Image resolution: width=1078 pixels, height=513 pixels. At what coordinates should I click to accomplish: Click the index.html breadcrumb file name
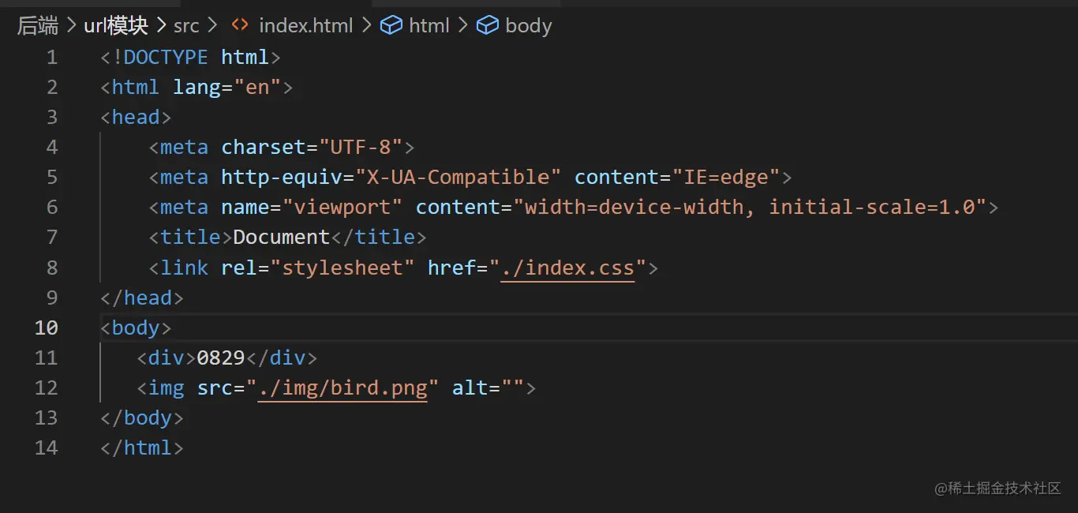click(306, 26)
